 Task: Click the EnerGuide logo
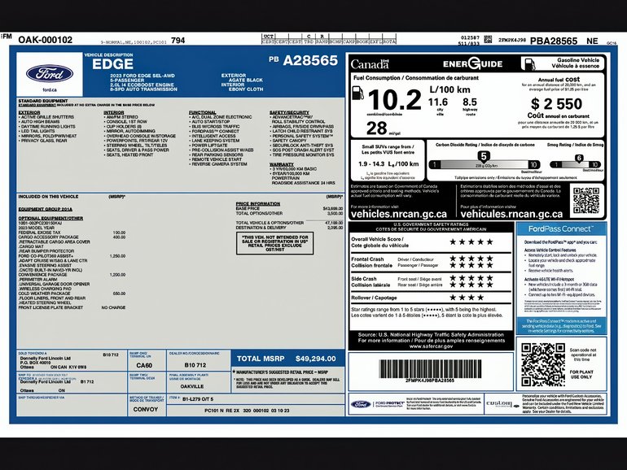click(473, 63)
